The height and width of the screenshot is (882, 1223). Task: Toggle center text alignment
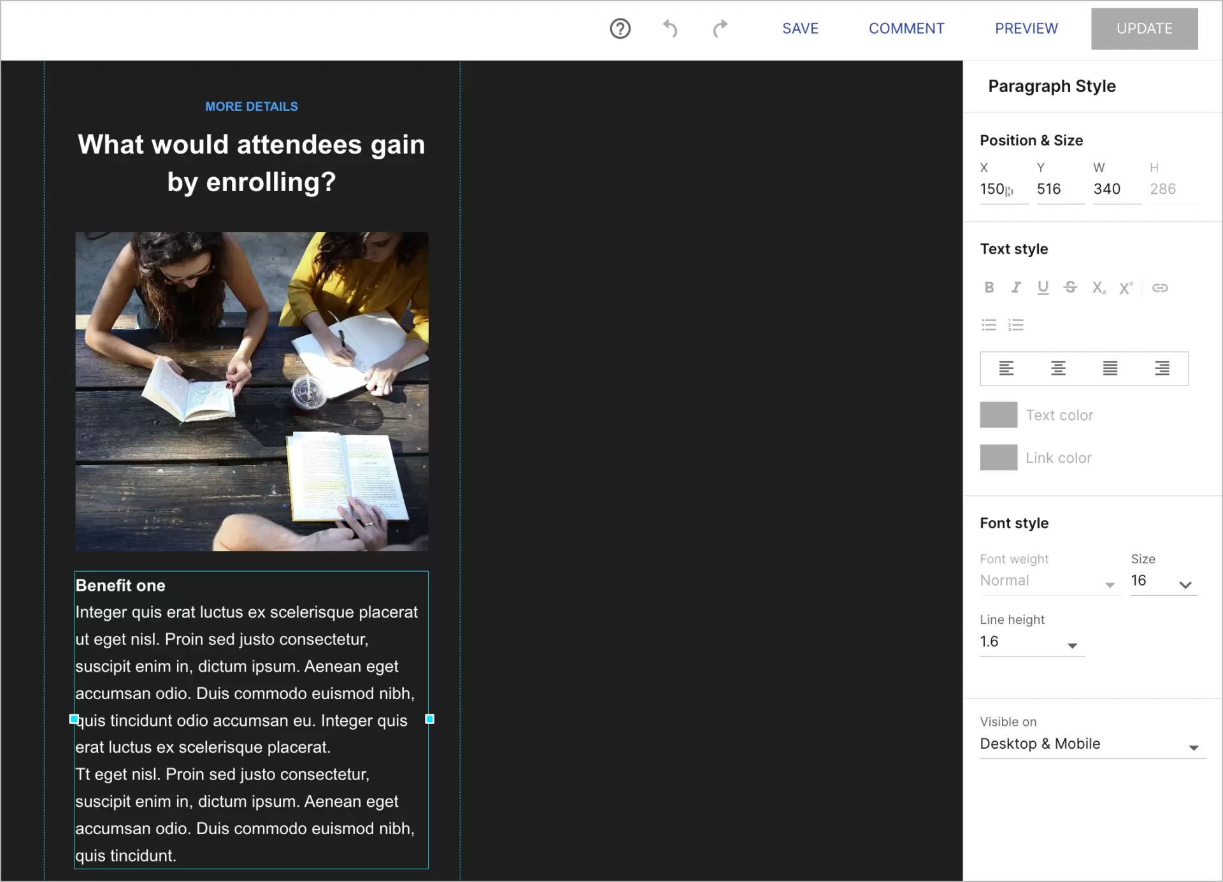(x=1058, y=368)
